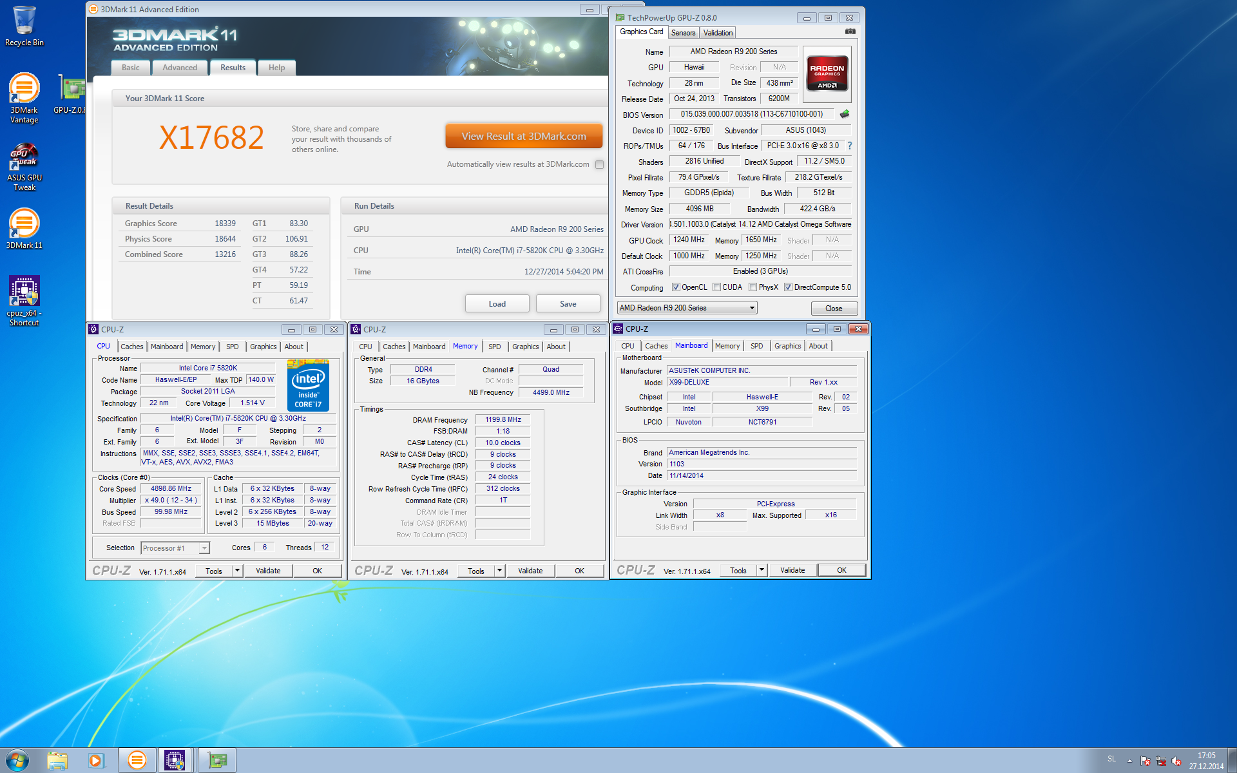Switch to CPU-Z taskbar icon
1237x773 pixels.
[175, 761]
